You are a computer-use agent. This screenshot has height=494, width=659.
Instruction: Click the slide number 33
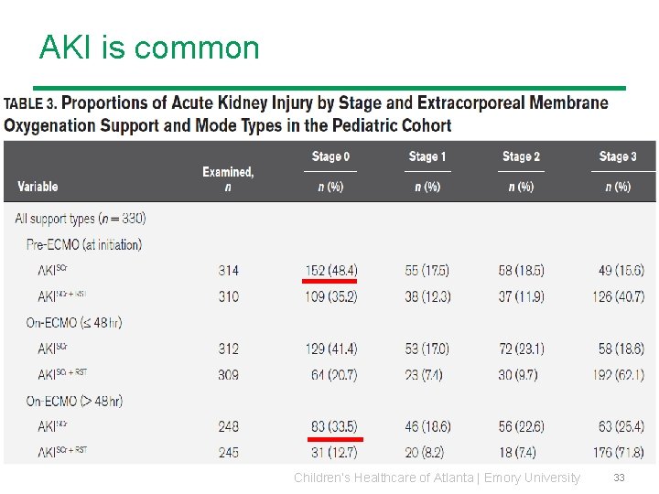[619, 478]
